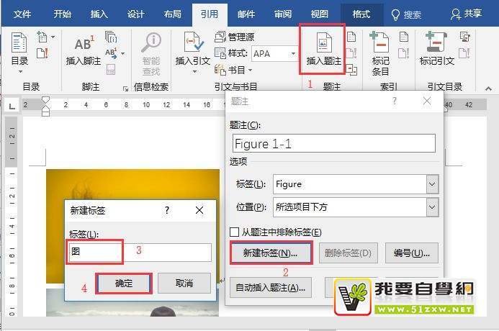Switch to the 审阅 tab
Viewport: 499px width, 331px height.
click(x=283, y=14)
